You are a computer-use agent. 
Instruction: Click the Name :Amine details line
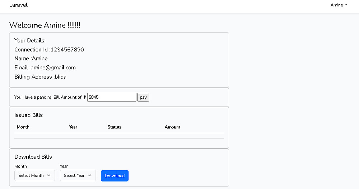point(31,59)
